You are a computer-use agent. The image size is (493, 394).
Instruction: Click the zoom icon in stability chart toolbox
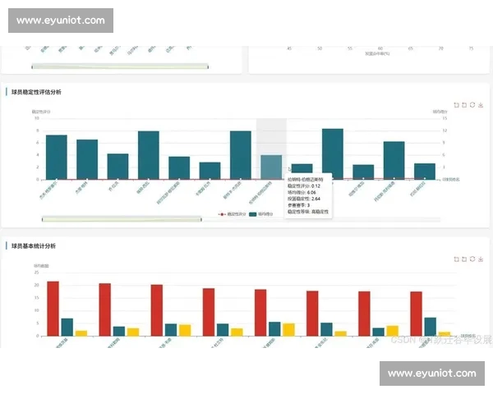tap(456, 105)
